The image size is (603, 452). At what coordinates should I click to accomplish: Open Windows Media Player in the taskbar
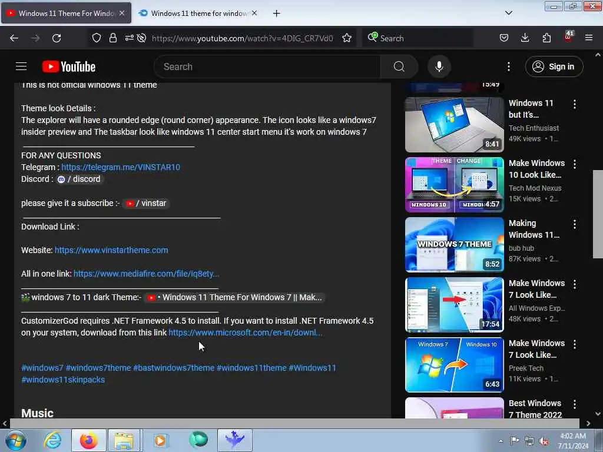click(x=160, y=440)
